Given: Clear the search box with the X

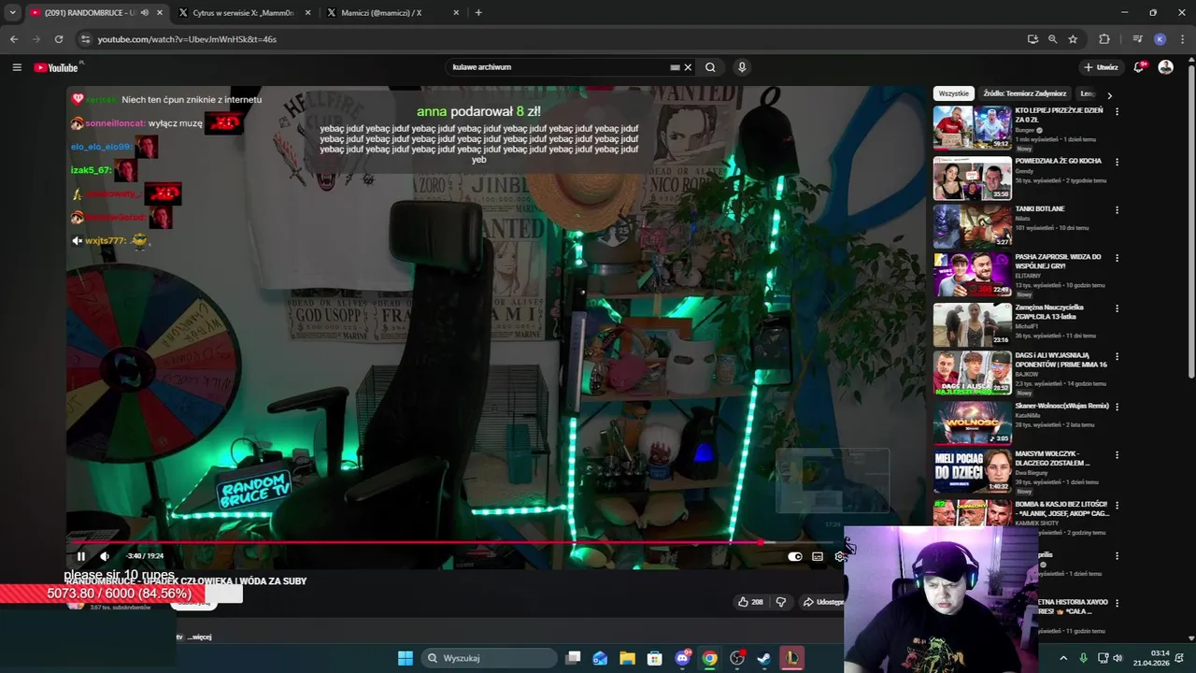Looking at the screenshot, I should click(x=688, y=67).
